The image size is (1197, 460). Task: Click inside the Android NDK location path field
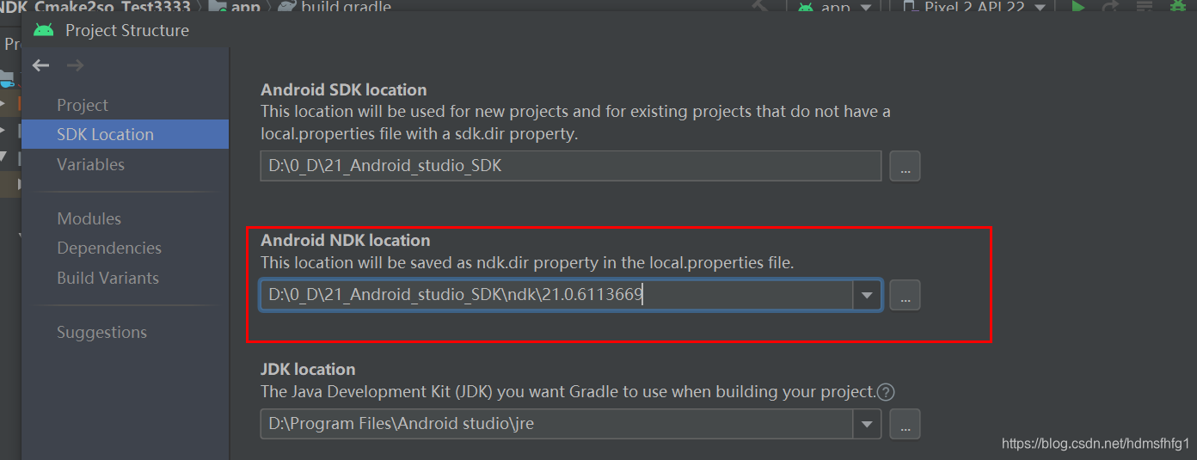click(x=556, y=295)
